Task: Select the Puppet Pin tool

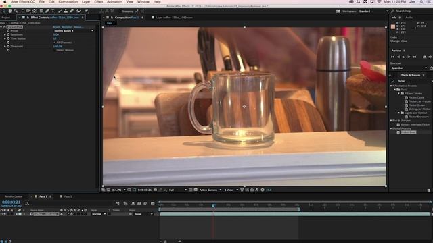Action: (86, 11)
